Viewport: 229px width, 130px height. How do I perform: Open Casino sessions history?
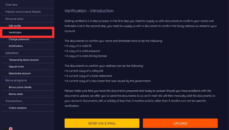pyautogui.click(x=18, y=108)
